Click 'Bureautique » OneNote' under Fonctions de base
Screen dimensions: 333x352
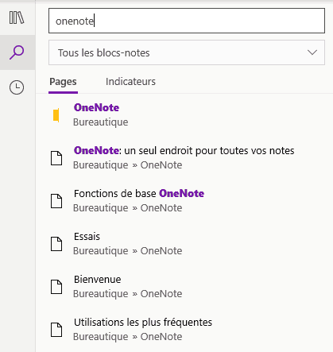coord(128,208)
